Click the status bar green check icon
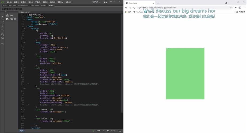The width and height of the screenshot is (247, 133). click(93, 131)
